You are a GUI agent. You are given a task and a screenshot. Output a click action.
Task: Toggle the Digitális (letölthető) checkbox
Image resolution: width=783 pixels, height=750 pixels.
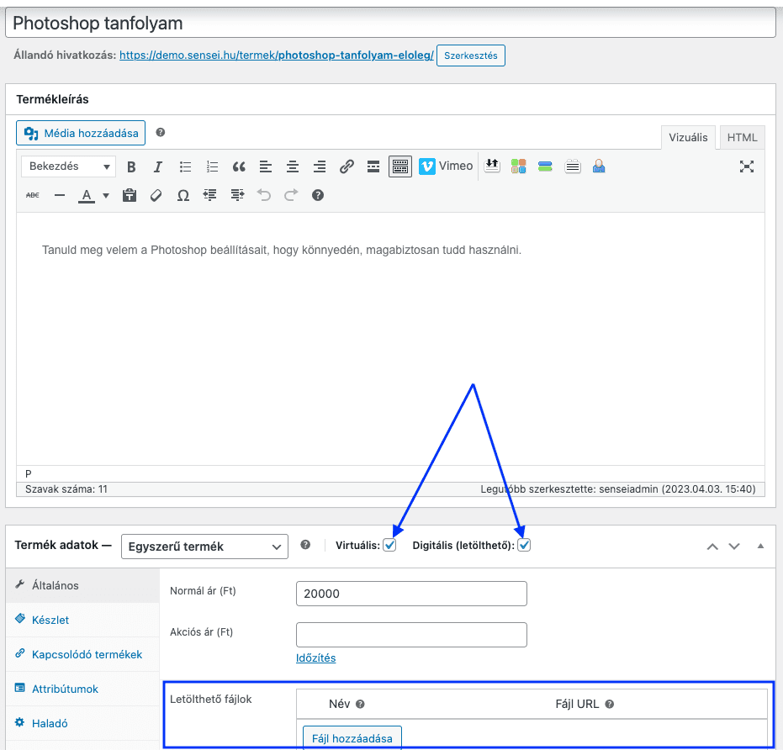(524, 545)
